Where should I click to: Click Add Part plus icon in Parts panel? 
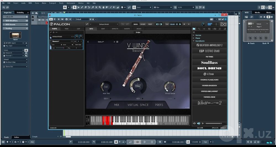pyautogui.click(x=54, y=32)
